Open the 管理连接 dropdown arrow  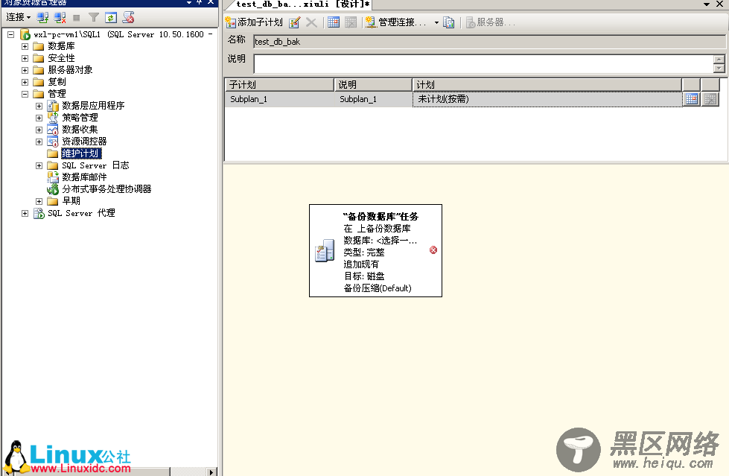(x=436, y=22)
